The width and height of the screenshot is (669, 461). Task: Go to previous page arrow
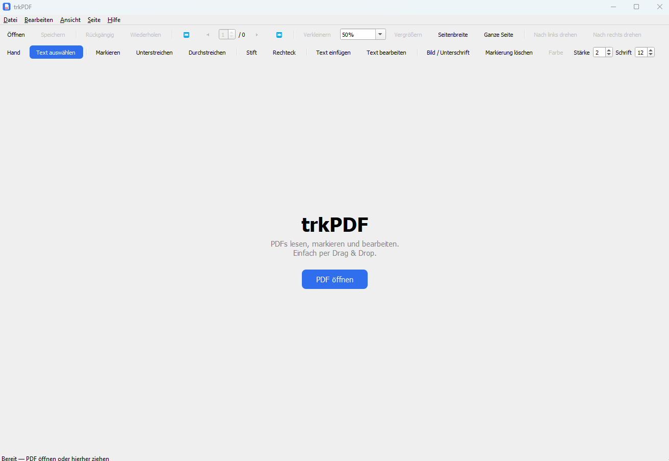(x=208, y=35)
